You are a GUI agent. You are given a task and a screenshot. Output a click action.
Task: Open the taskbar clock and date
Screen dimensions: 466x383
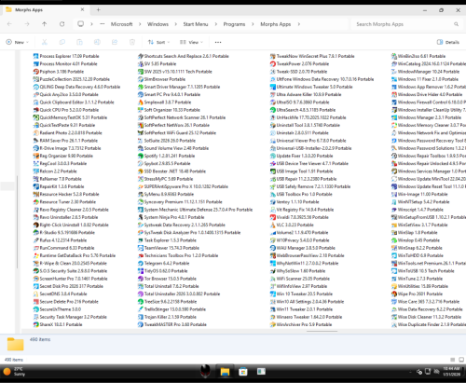point(451,372)
